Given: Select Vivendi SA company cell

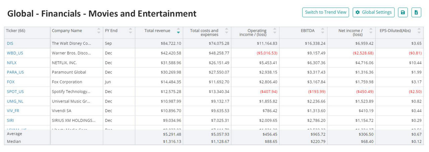Looking at the screenshot, I should coord(62,111).
